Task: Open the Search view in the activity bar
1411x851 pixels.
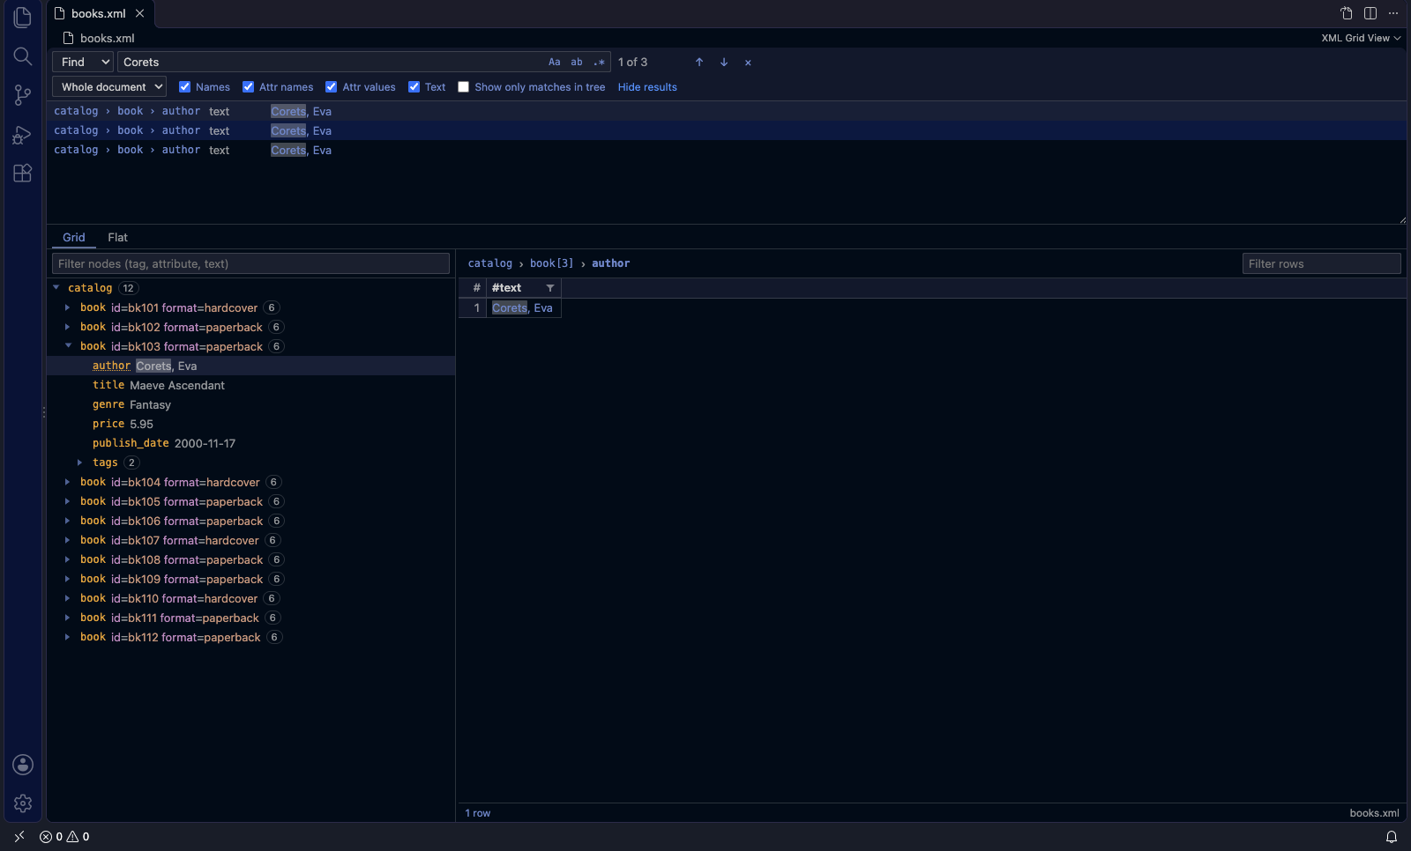Action: click(23, 56)
